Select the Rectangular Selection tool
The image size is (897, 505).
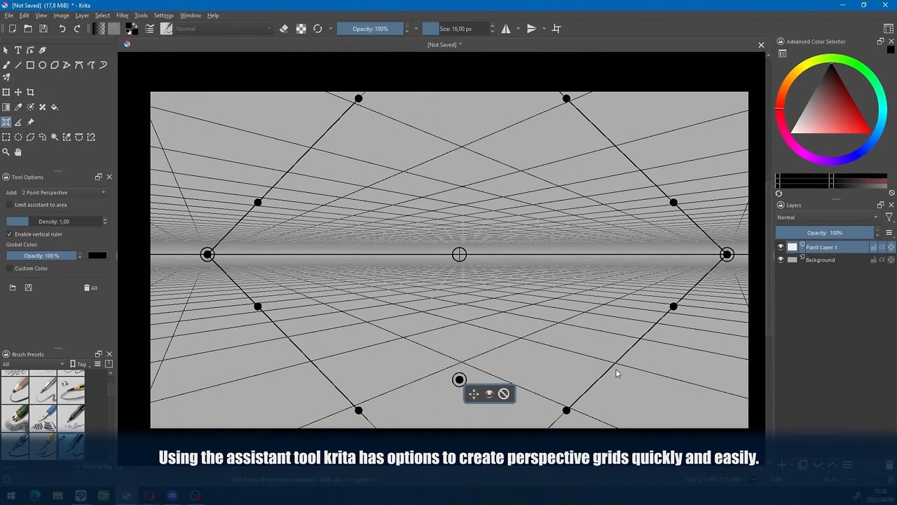pos(6,137)
